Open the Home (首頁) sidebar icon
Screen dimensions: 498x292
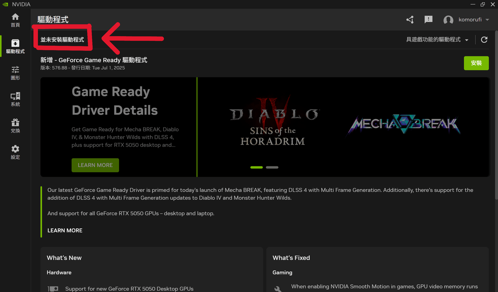pyautogui.click(x=15, y=20)
